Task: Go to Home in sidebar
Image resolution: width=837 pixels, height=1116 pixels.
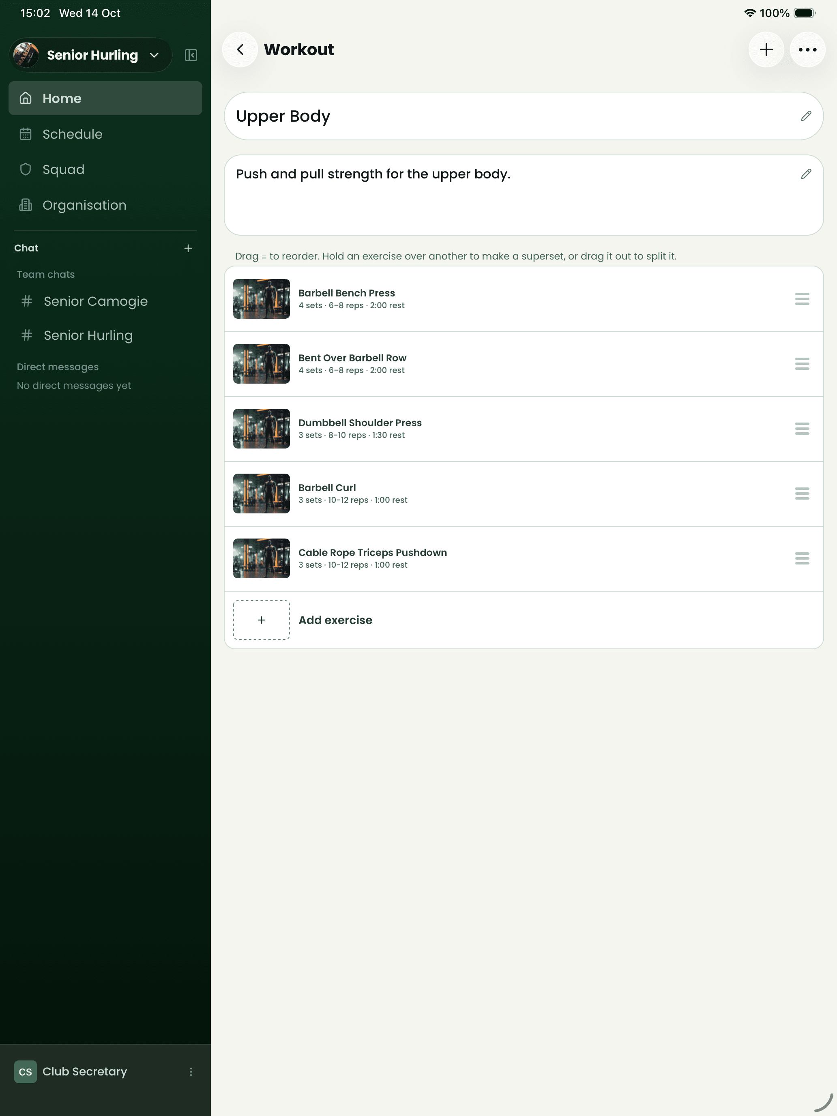Action: click(105, 99)
